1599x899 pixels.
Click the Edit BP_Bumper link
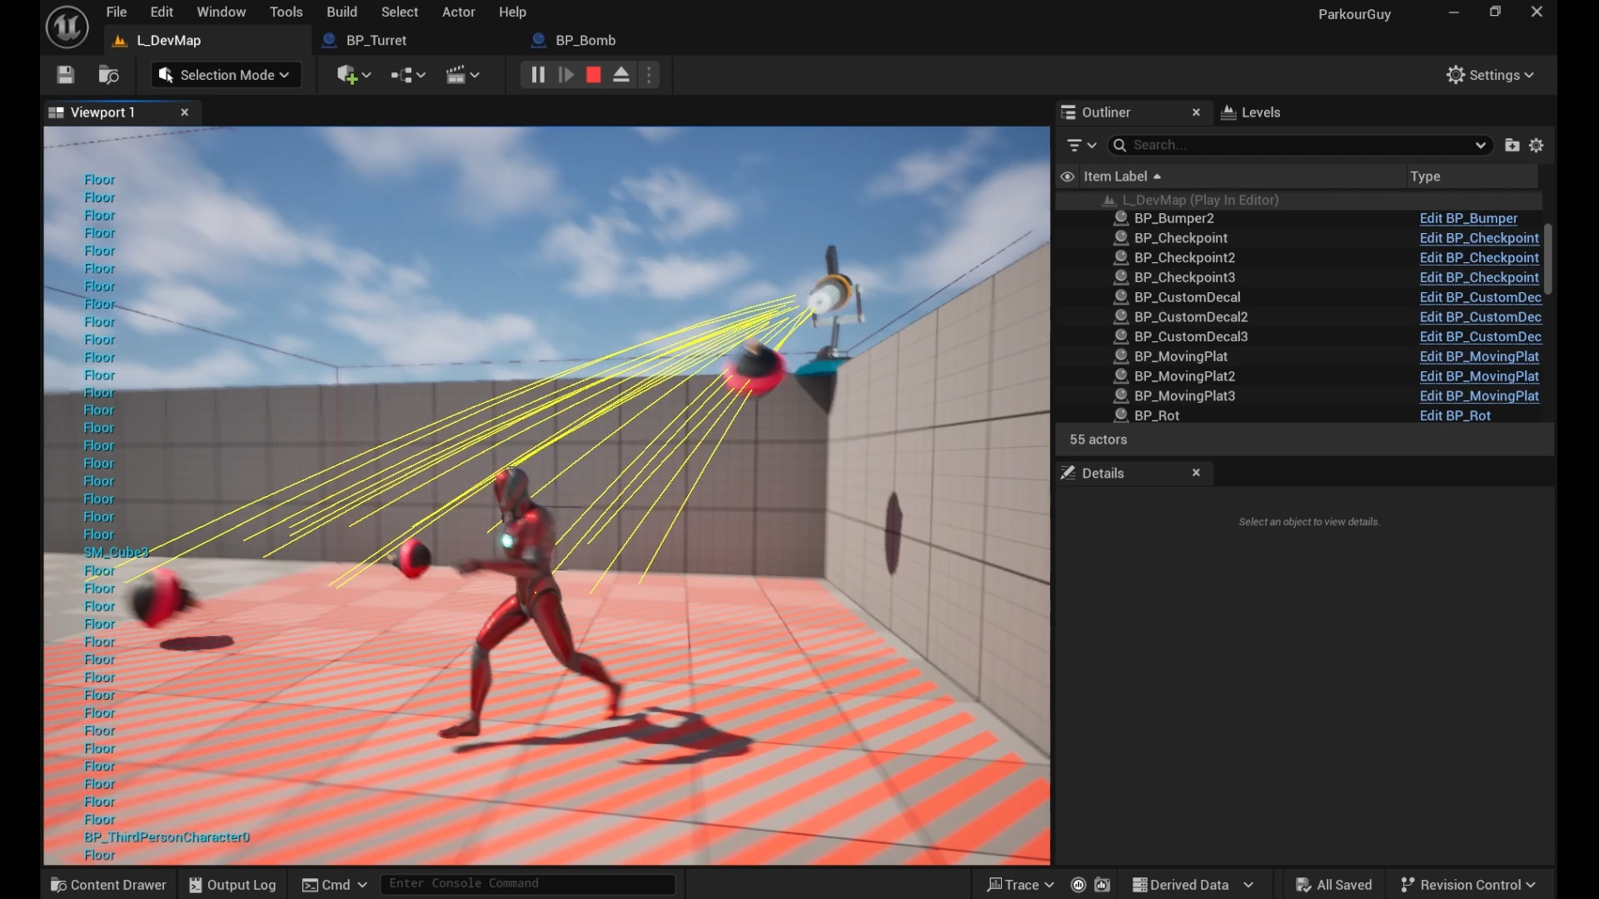pos(1468,218)
